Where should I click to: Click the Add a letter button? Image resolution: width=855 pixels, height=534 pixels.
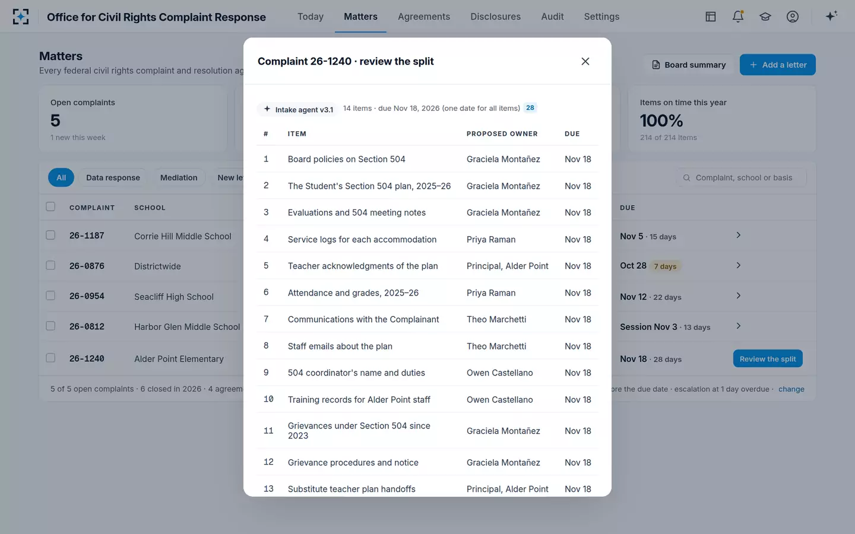pos(778,65)
